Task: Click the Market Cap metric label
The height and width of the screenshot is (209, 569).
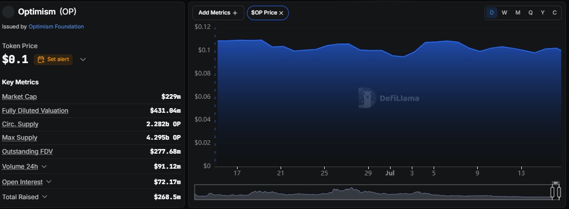Action: (20, 97)
